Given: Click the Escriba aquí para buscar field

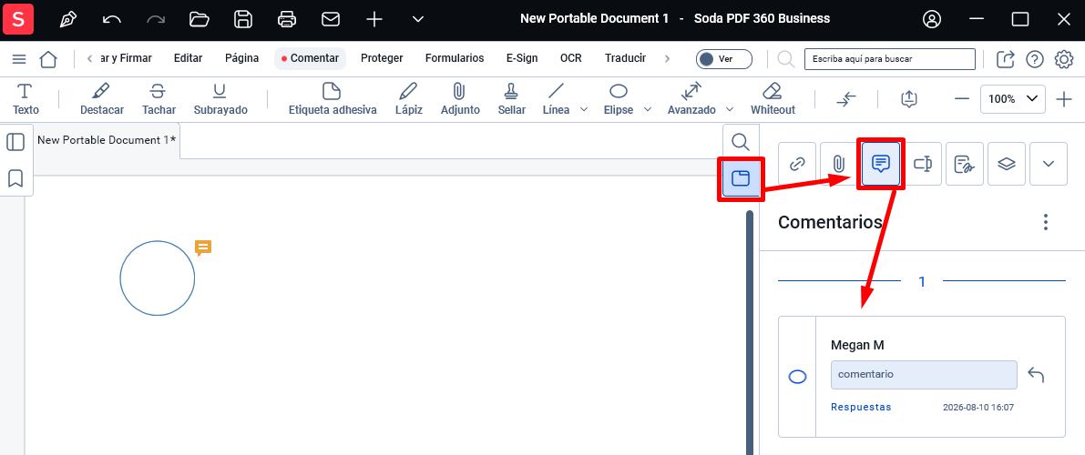Looking at the screenshot, I should [x=890, y=59].
